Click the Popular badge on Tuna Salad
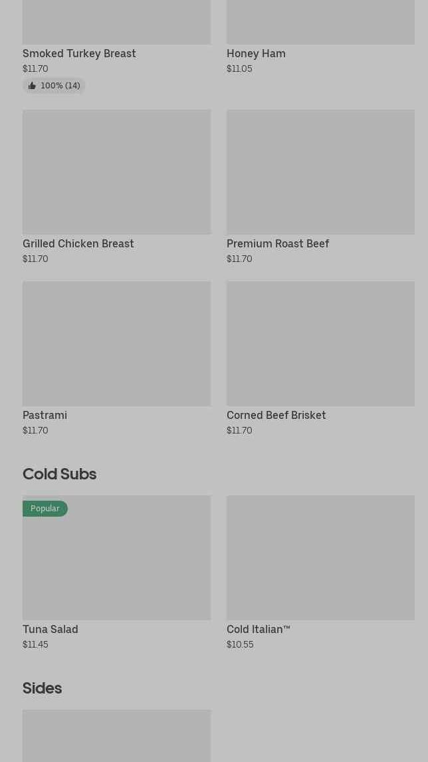 click(x=45, y=509)
